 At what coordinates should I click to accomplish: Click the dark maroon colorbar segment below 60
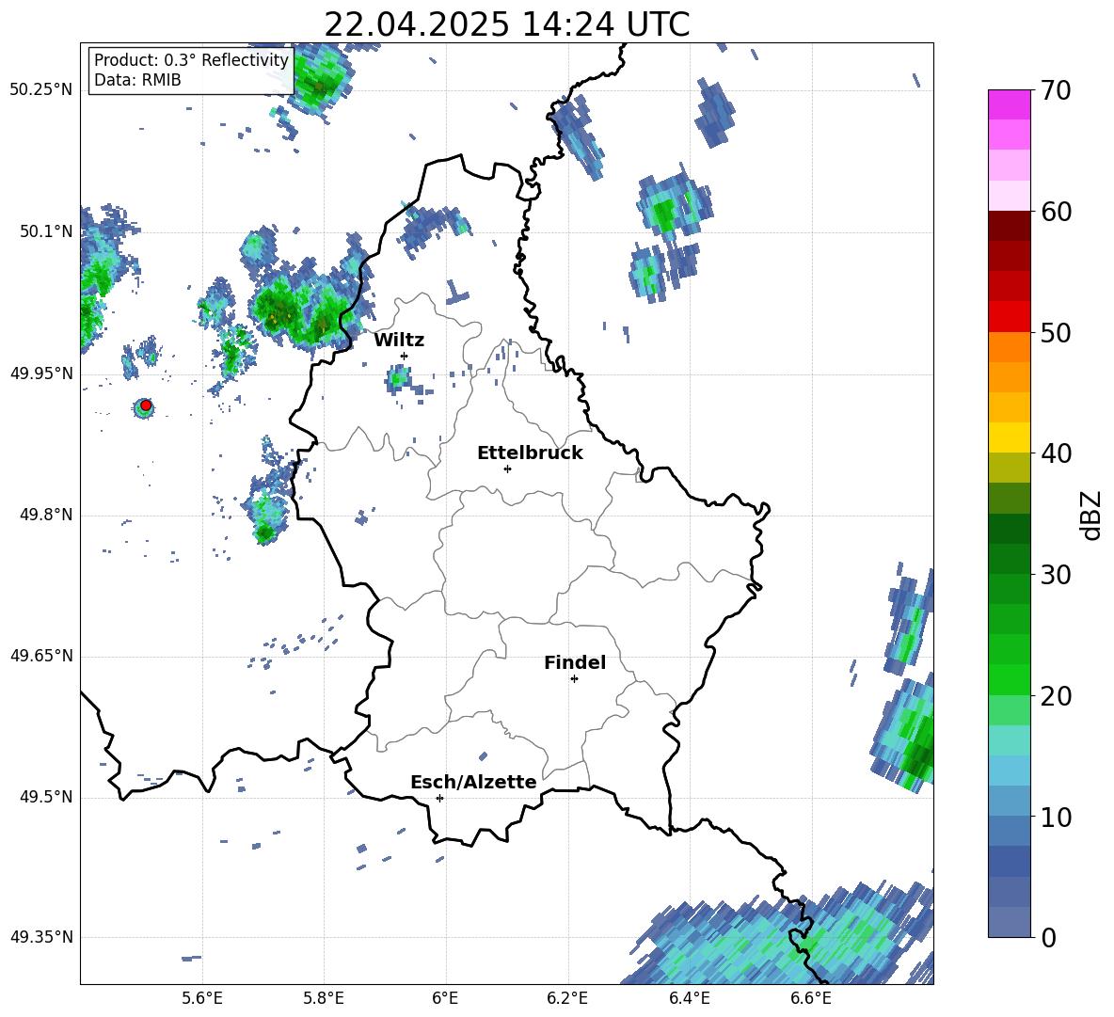[1009, 226]
